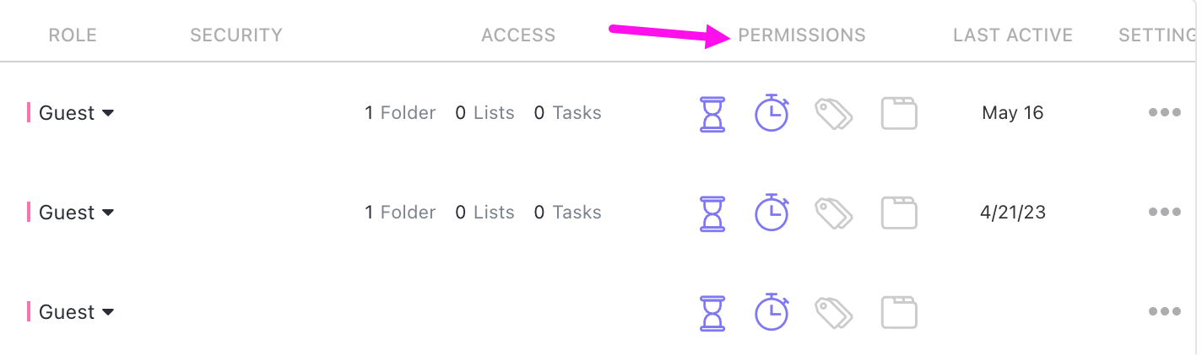Toggle hourglass permission for May 16 guest
The height and width of the screenshot is (356, 1202).
[x=712, y=113]
